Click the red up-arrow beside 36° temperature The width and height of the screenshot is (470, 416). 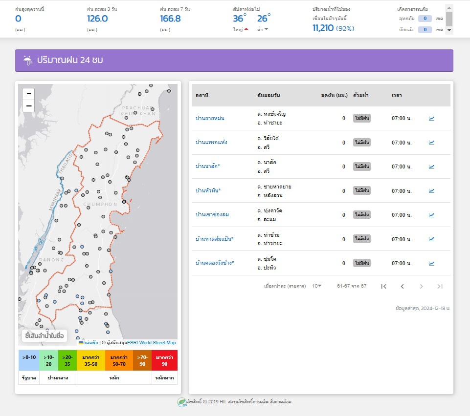tap(246, 29)
